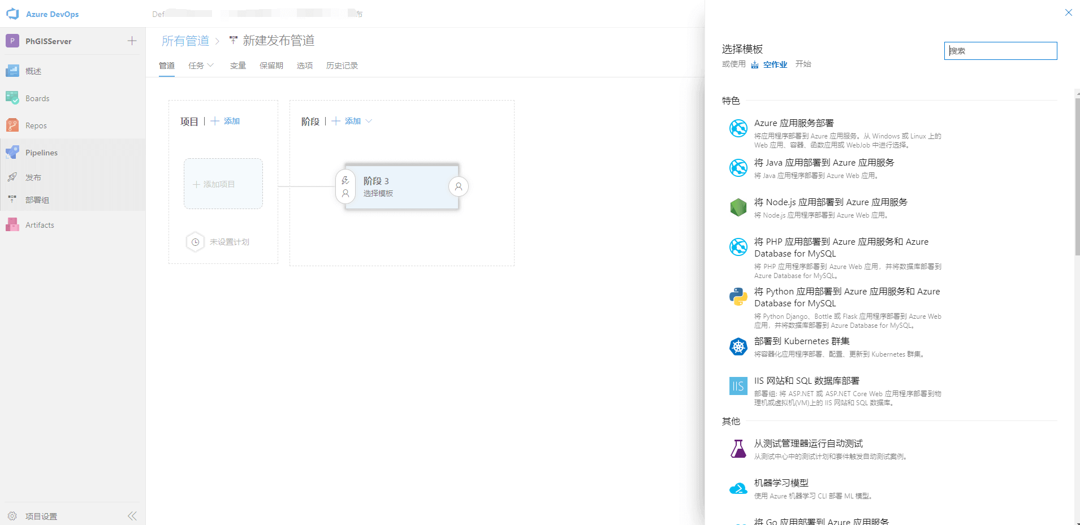Click the Azure DevOps logo icon
The height and width of the screenshot is (525, 1080).
tap(12, 14)
